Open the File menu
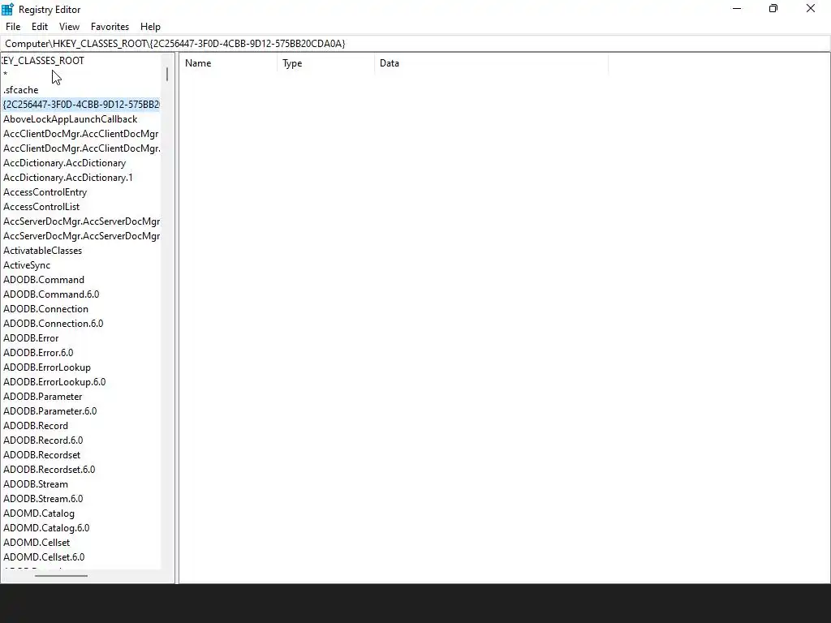 [x=13, y=27]
